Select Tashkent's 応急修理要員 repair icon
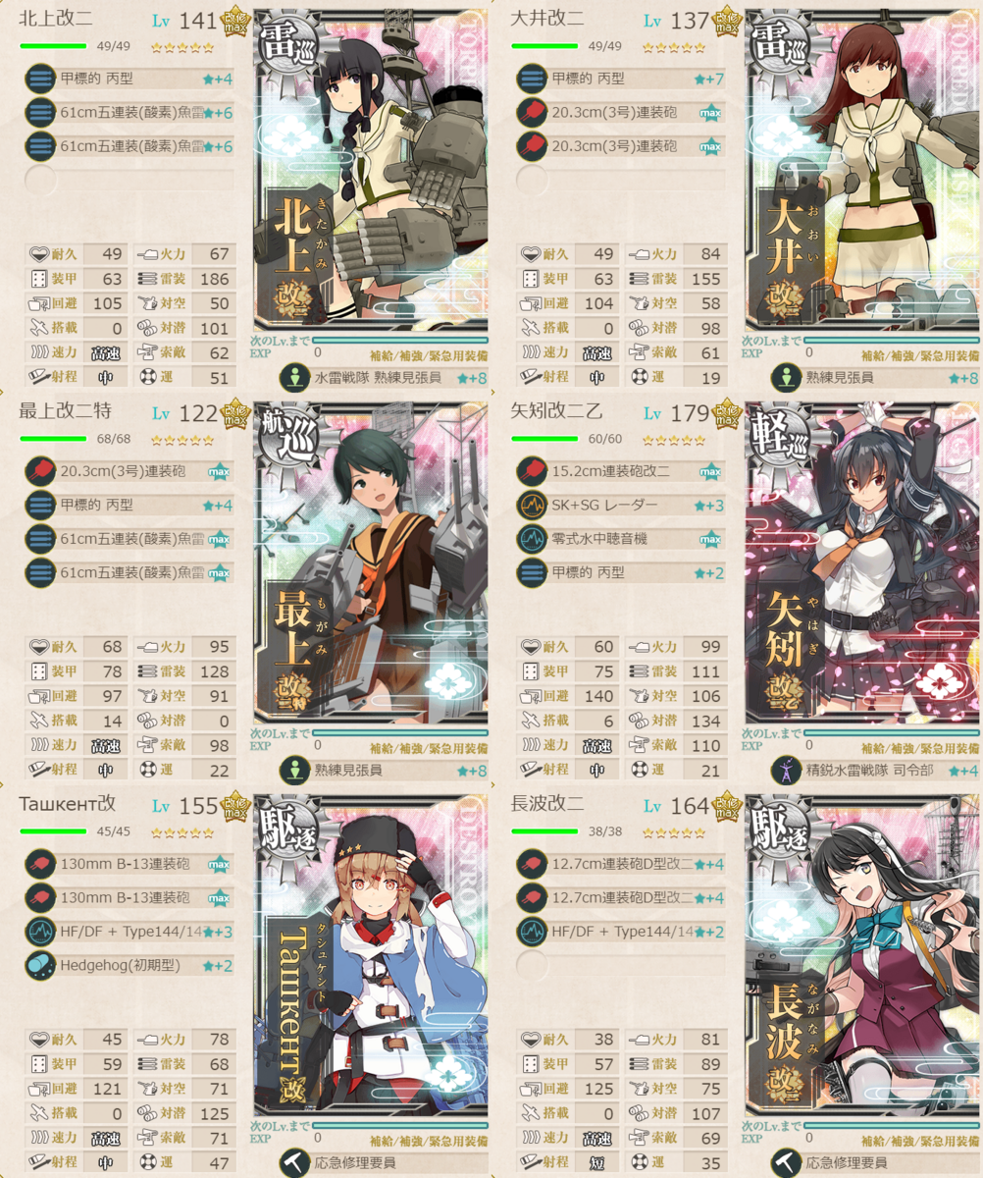 pyautogui.click(x=293, y=1162)
